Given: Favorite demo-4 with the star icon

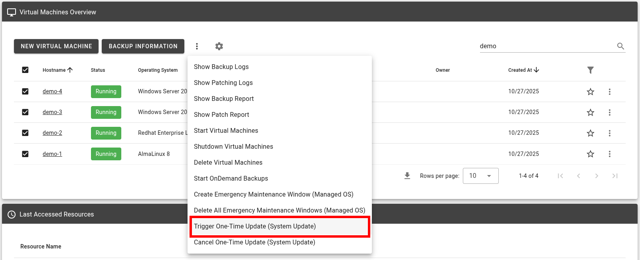Looking at the screenshot, I should pos(591,92).
